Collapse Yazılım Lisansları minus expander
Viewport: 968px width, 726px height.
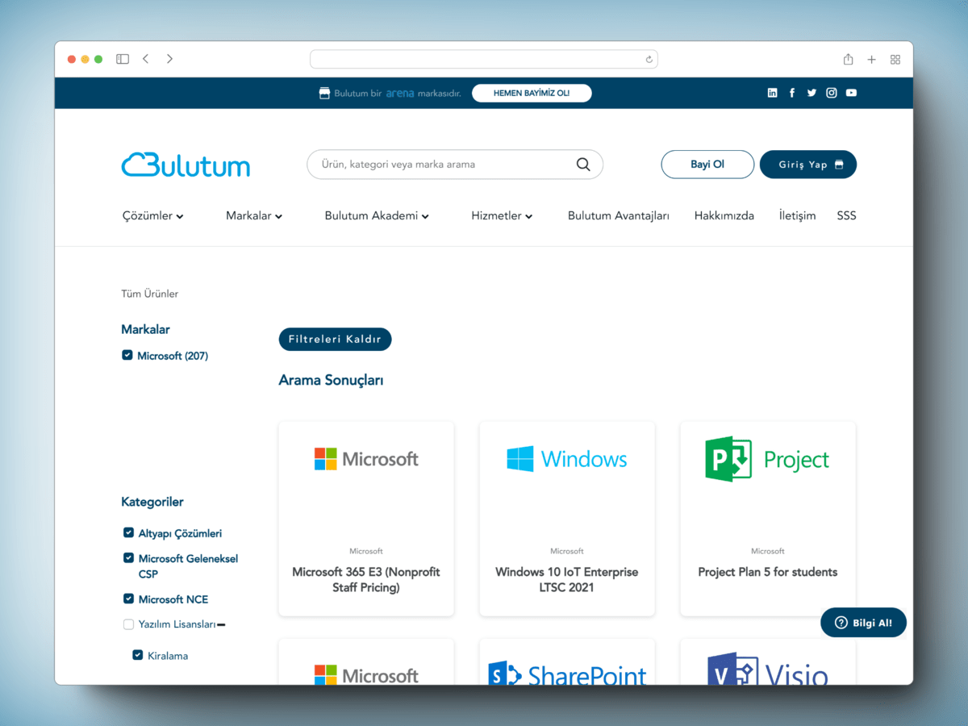[x=221, y=625]
